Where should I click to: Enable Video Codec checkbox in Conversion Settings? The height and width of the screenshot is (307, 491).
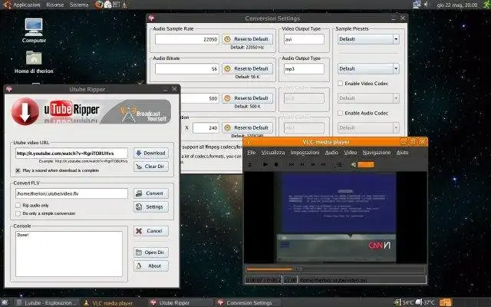point(340,84)
